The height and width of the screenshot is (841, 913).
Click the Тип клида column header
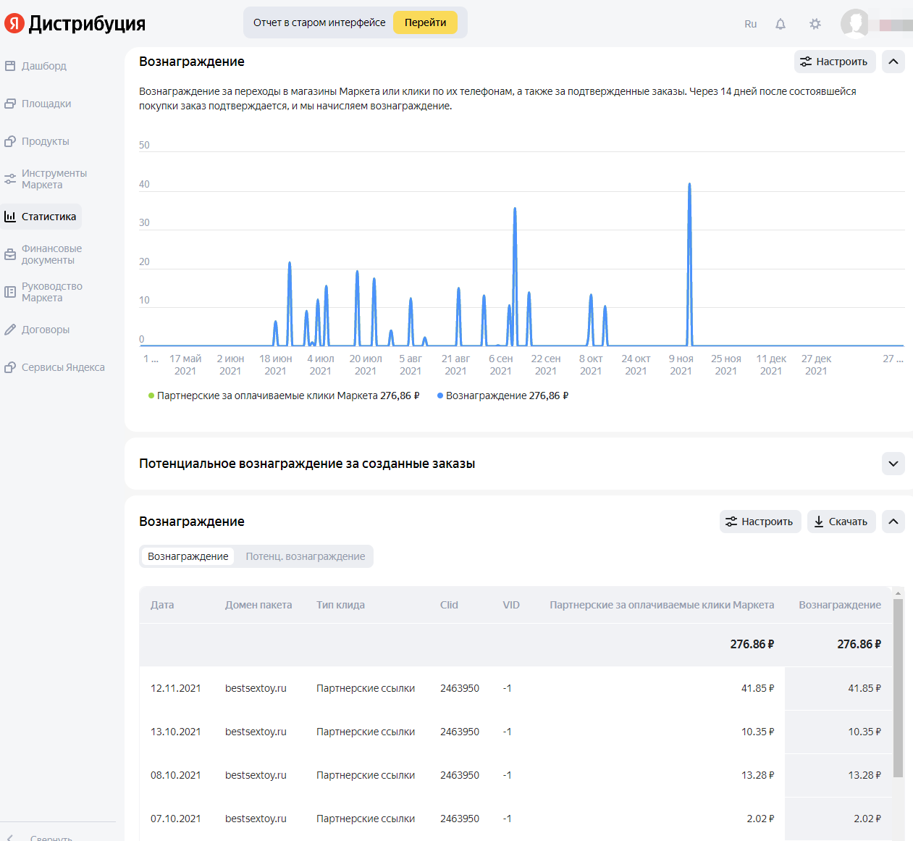click(340, 605)
